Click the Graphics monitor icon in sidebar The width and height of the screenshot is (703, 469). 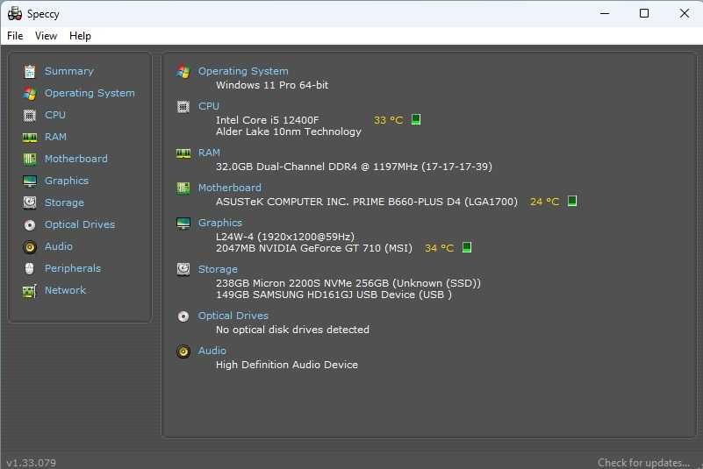30,181
